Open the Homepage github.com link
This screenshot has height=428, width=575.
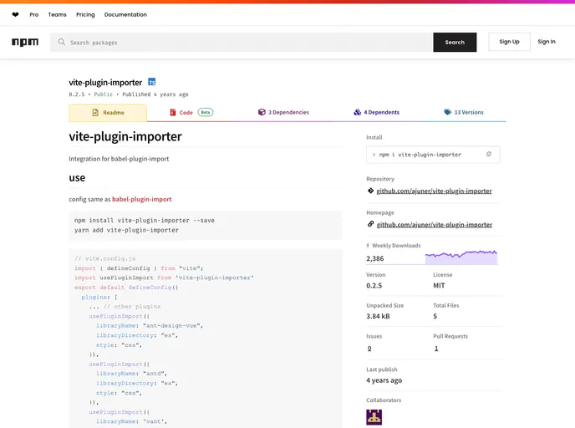click(435, 225)
